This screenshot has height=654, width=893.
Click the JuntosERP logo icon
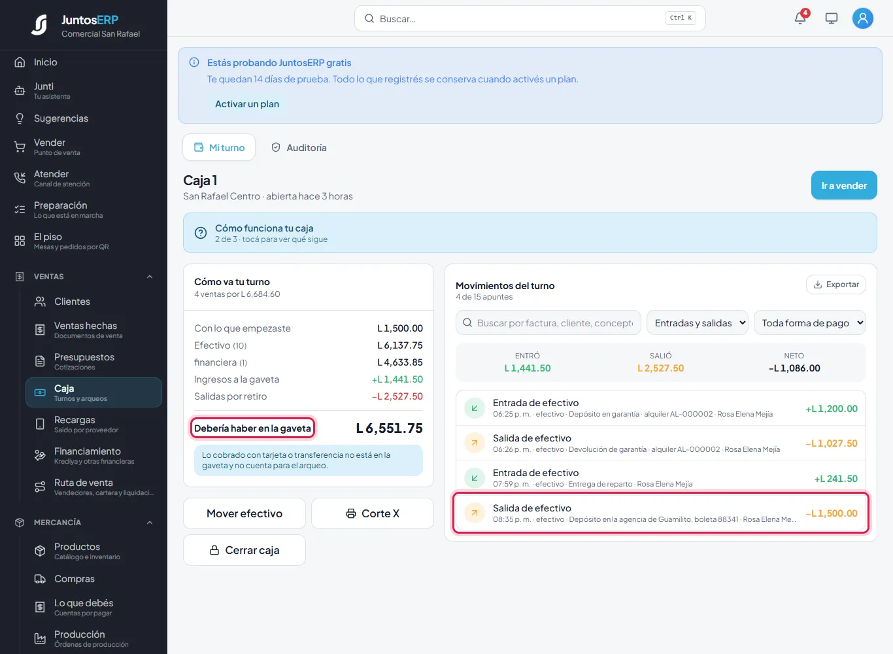pyautogui.click(x=39, y=25)
